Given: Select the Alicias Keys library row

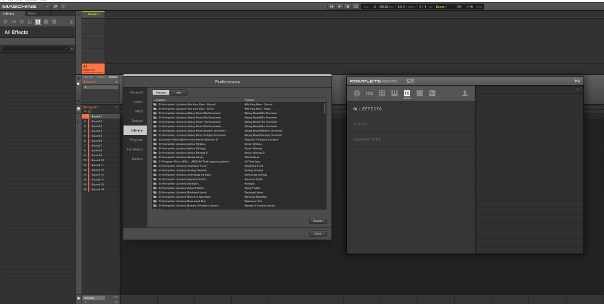Looking at the screenshot, I should (x=237, y=157).
